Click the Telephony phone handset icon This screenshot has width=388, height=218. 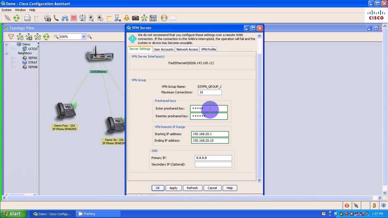coord(56,18)
